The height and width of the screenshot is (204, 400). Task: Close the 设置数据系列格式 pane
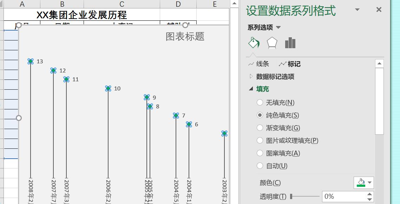[x=379, y=10]
